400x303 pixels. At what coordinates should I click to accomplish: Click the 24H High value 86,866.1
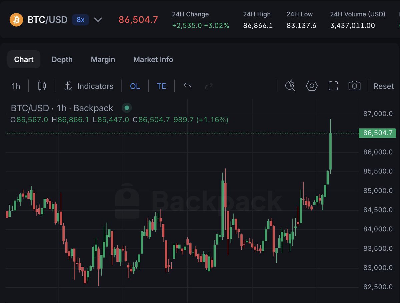(x=258, y=26)
